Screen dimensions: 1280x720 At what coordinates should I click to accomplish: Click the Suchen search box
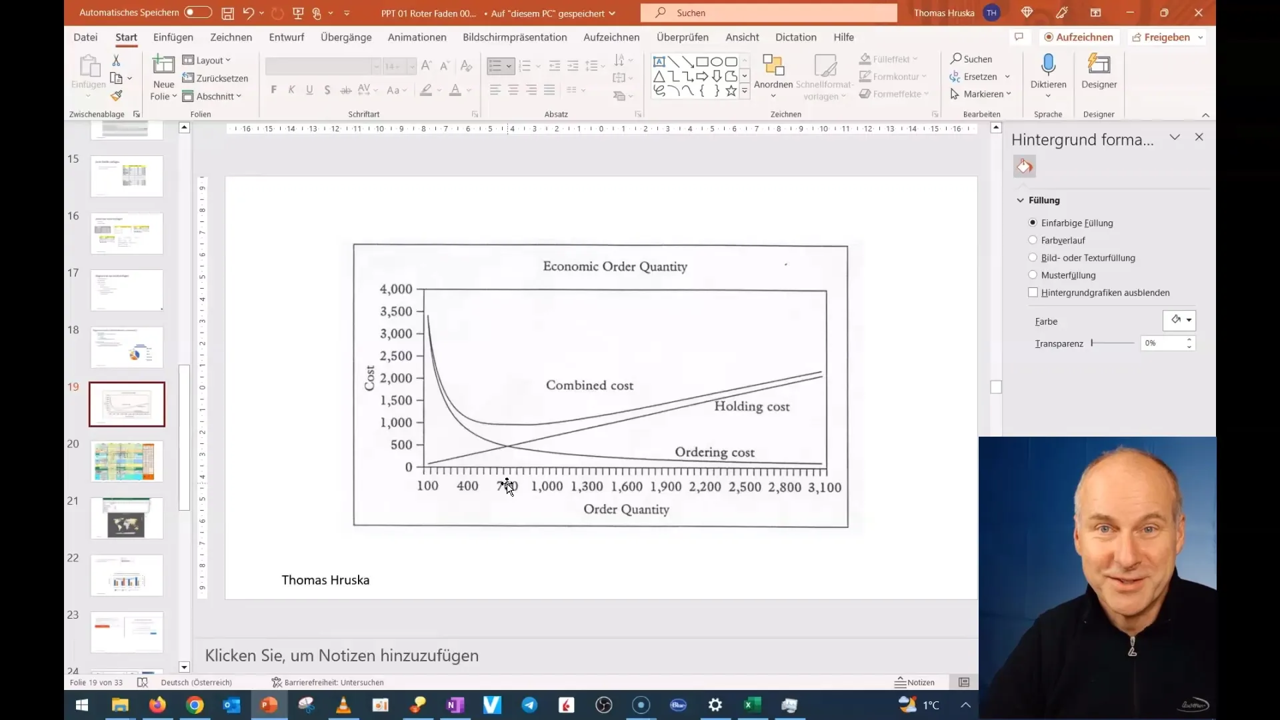[x=769, y=13]
